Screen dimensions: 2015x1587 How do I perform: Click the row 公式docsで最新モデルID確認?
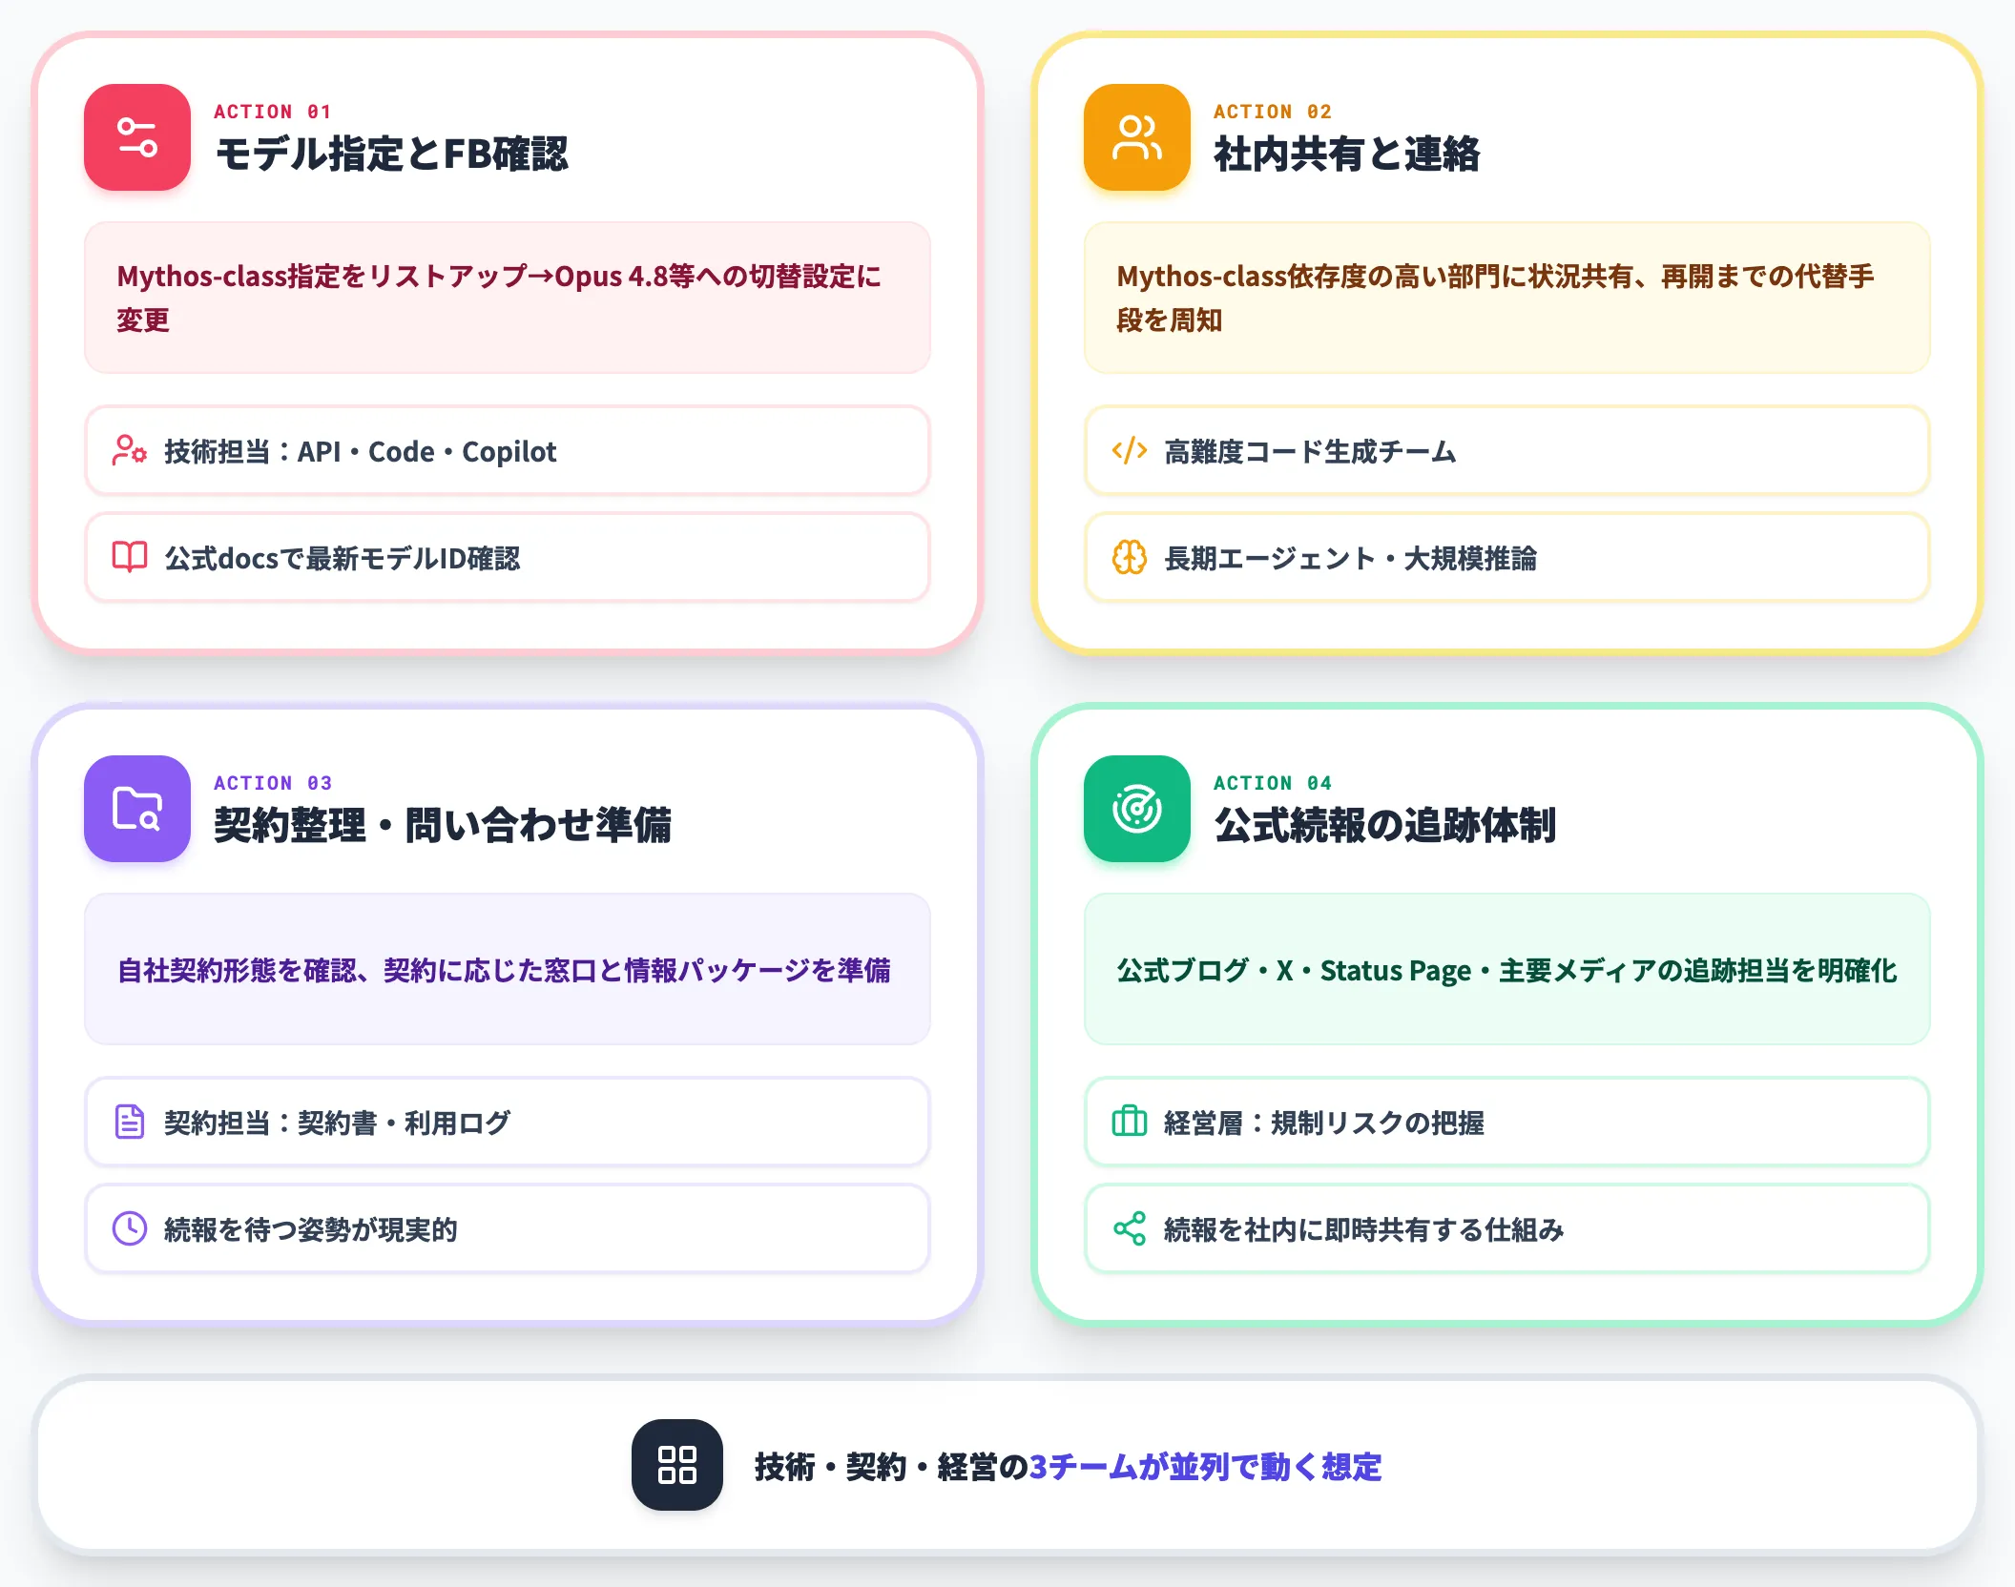(508, 557)
